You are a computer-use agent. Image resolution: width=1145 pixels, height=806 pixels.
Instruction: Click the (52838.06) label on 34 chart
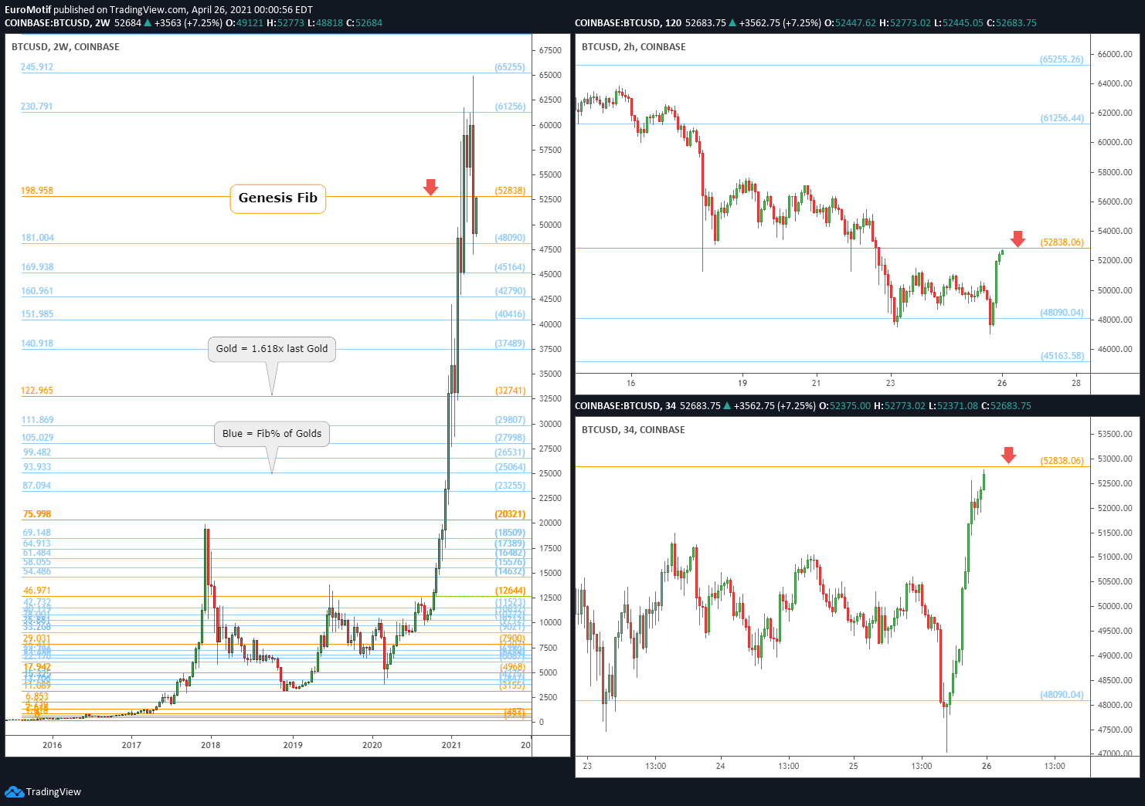tap(1062, 461)
